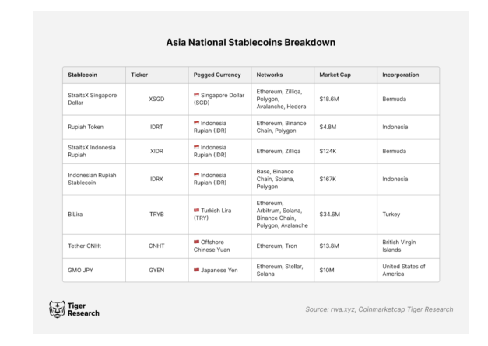Viewport: 488px width, 346px height.
Task: Click the Tiger Research tiger logo icon
Action: (x=56, y=309)
